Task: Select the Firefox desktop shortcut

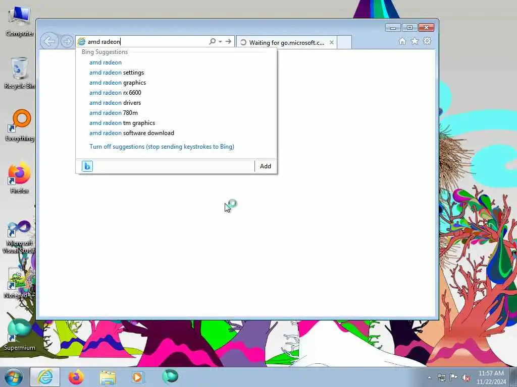Action: pyautogui.click(x=20, y=178)
